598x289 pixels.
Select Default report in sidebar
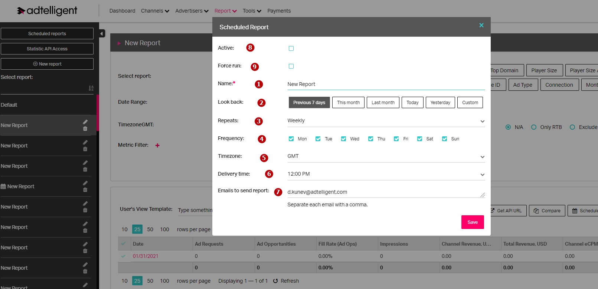pos(48,105)
